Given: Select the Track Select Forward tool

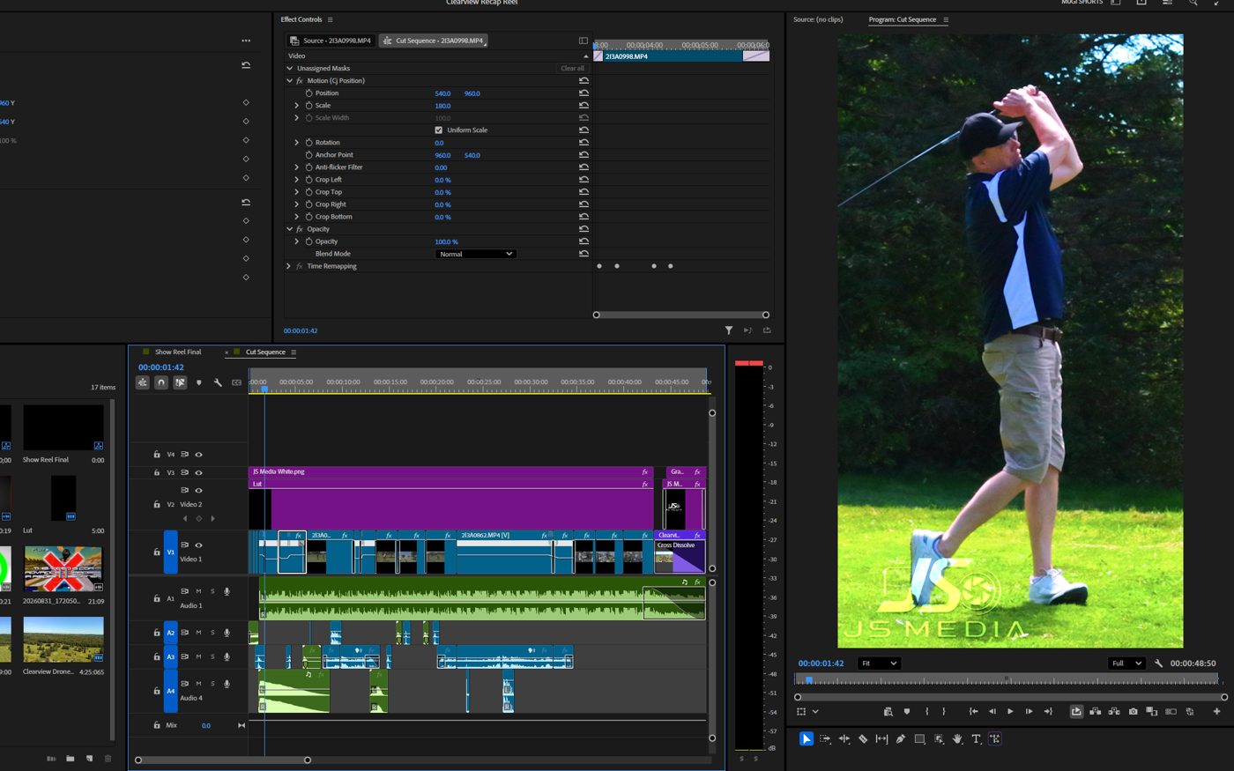Looking at the screenshot, I should click(x=825, y=738).
